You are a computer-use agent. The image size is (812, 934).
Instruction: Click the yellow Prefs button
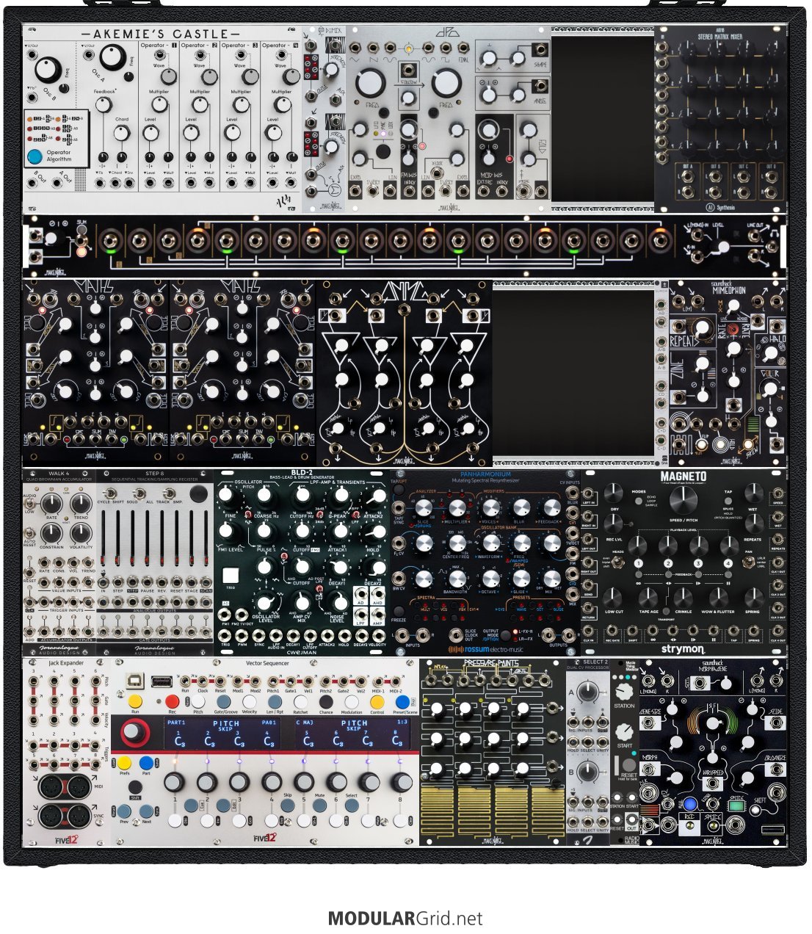pyautogui.click(x=125, y=763)
